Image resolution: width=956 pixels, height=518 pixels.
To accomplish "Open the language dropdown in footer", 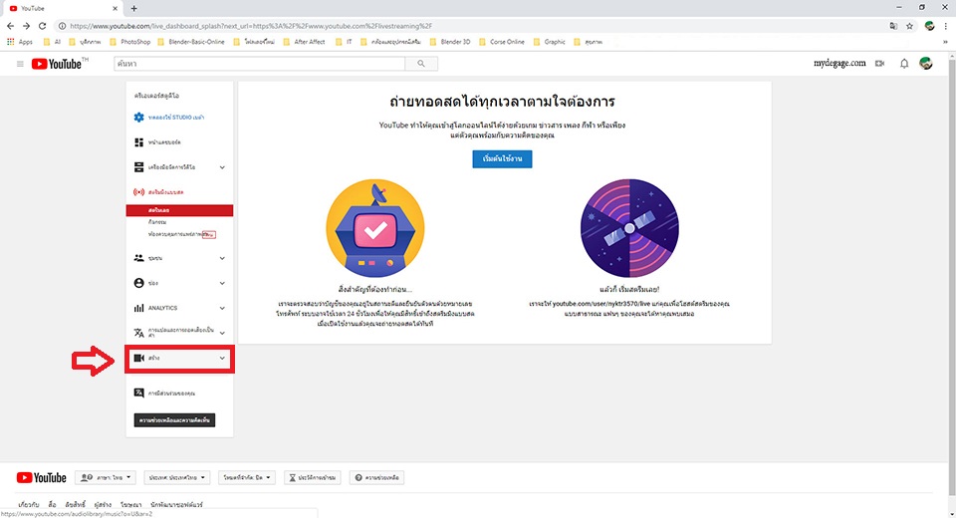I will (106, 478).
